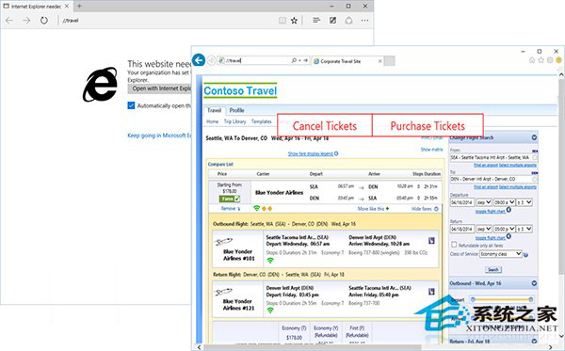Click the Make a Web Note icon
The image size is (565, 351).
click(332, 21)
